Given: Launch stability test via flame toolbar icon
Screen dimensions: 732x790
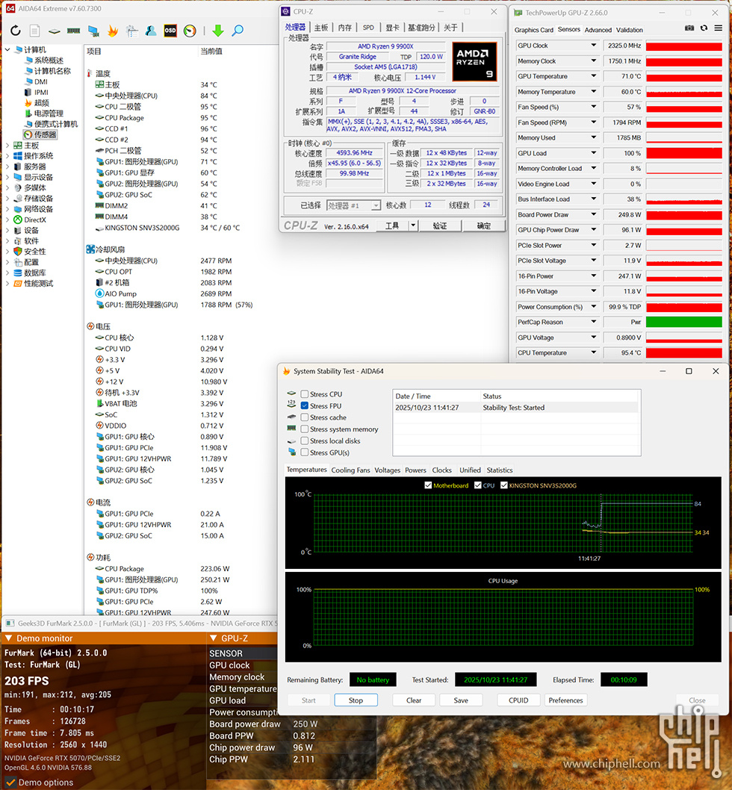Looking at the screenshot, I should (112, 31).
